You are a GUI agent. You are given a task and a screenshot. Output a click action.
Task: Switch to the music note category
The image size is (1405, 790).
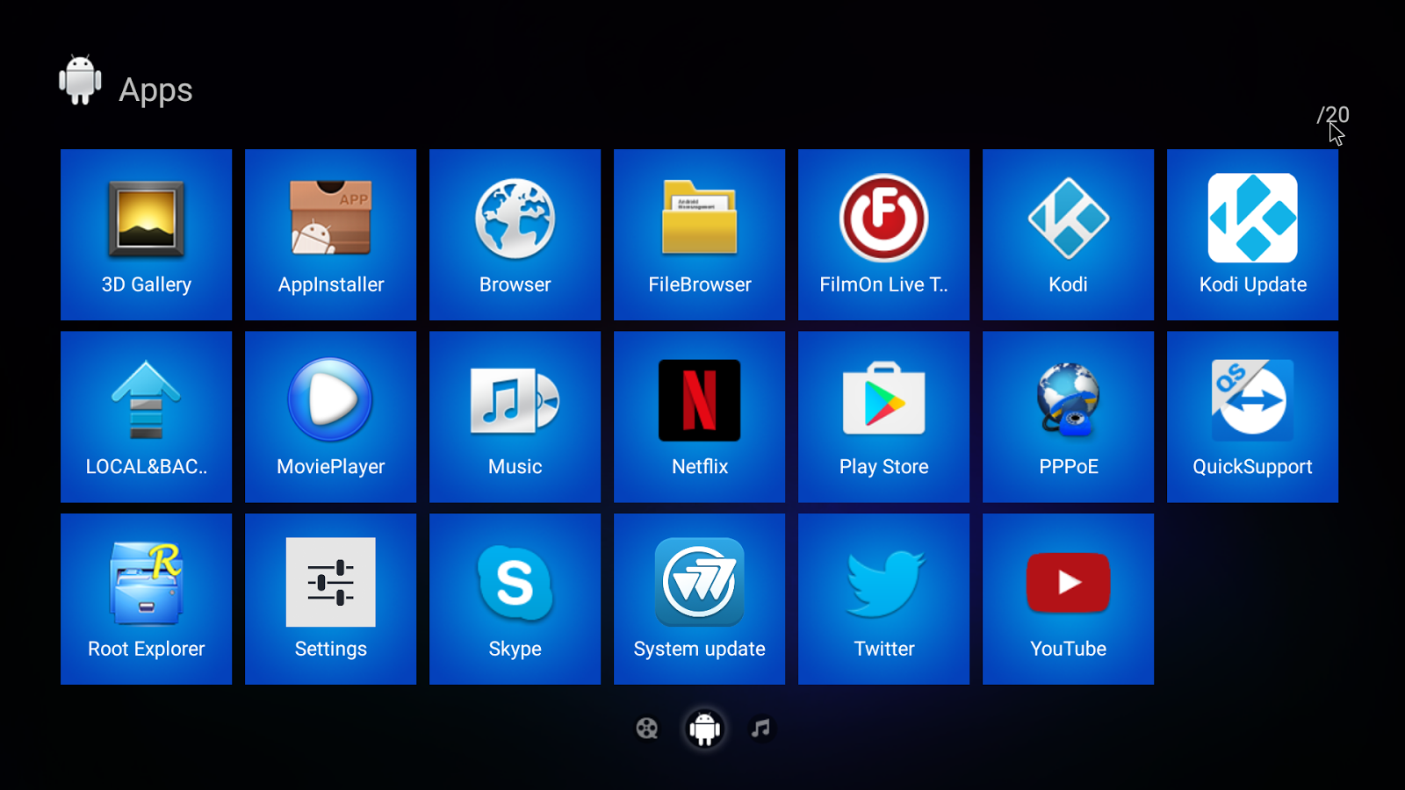pos(760,729)
